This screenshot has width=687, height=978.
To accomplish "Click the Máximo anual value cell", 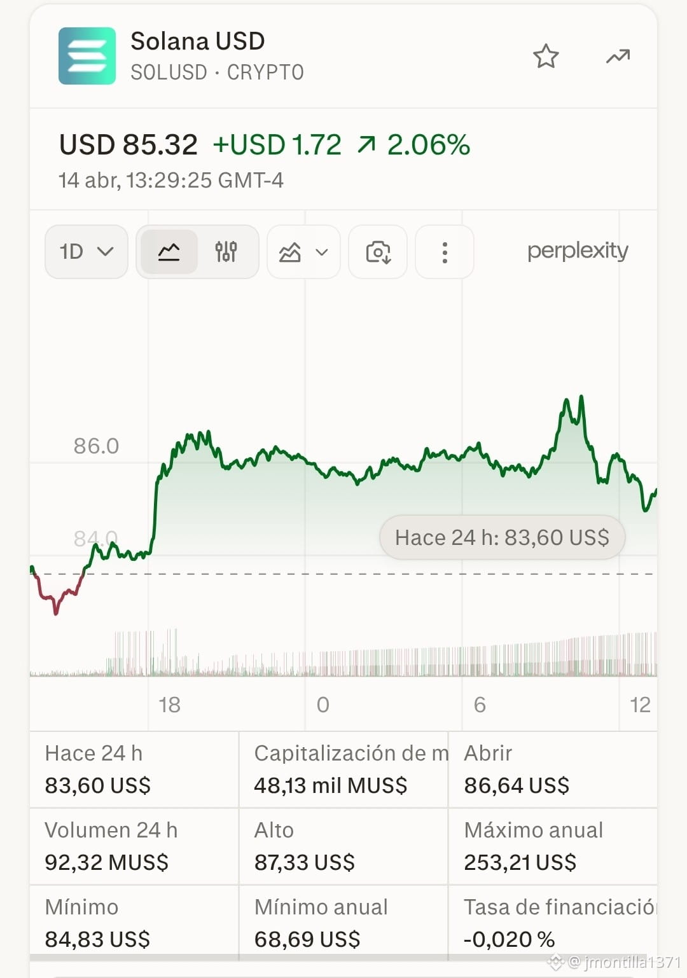I will (553, 846).
